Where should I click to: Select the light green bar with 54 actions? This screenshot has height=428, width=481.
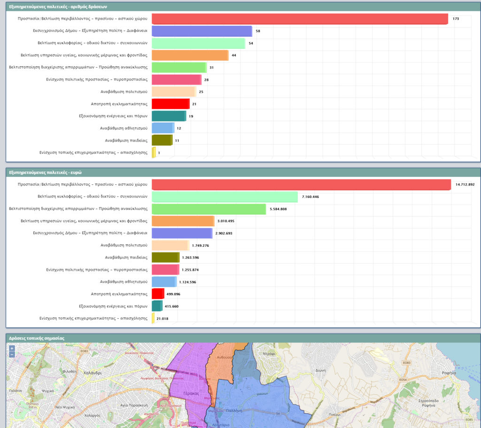click(x=198, y=43)
